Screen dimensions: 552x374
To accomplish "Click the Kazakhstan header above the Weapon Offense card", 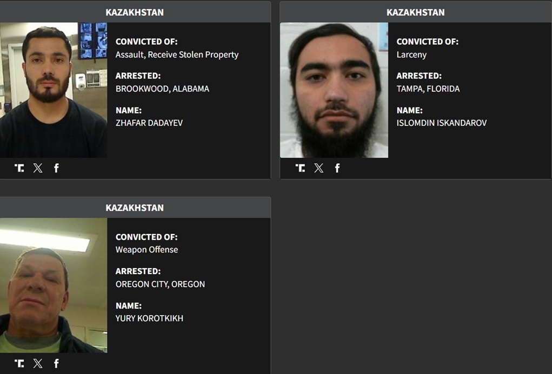I will pyautogui.click(x=135, y=208).
